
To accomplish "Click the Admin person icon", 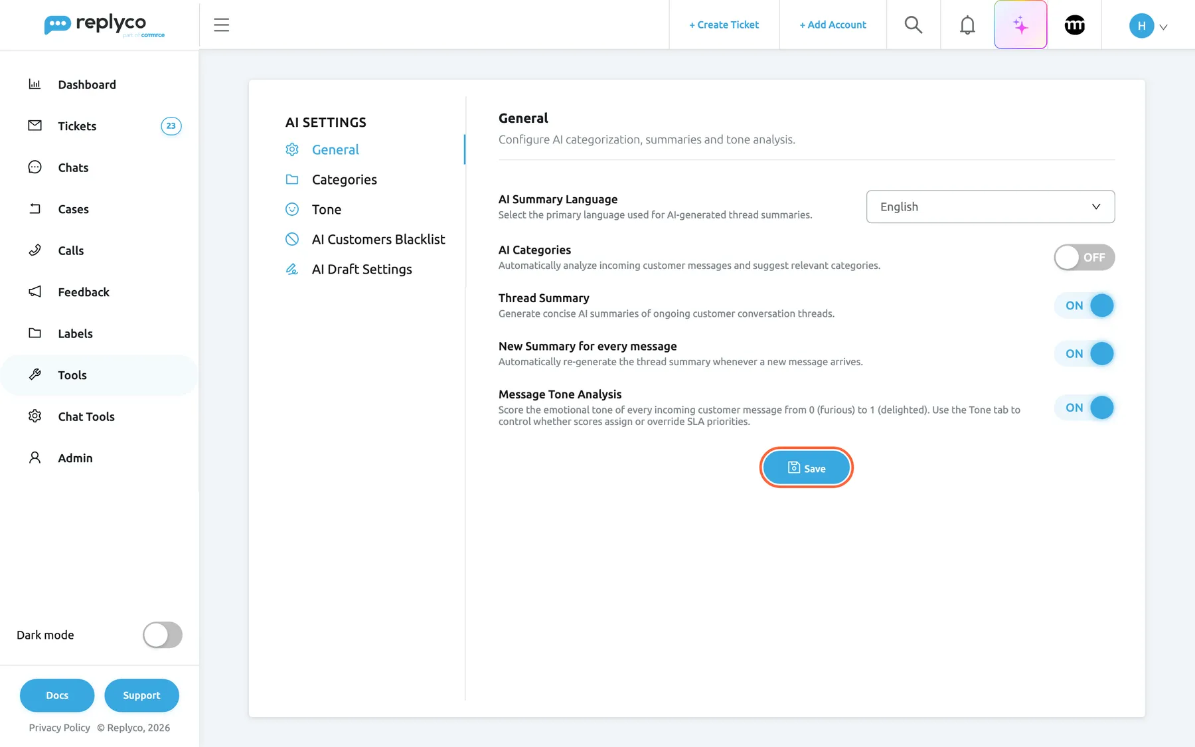I will point(35,457).
